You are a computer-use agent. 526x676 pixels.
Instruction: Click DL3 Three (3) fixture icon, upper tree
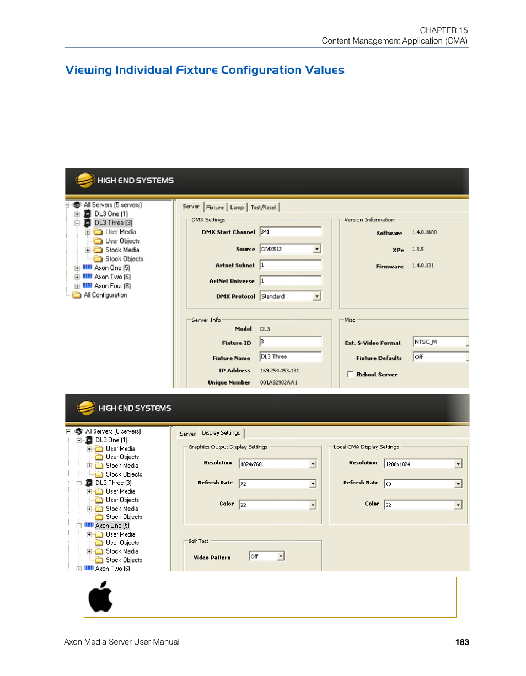[x=87, y=223]
